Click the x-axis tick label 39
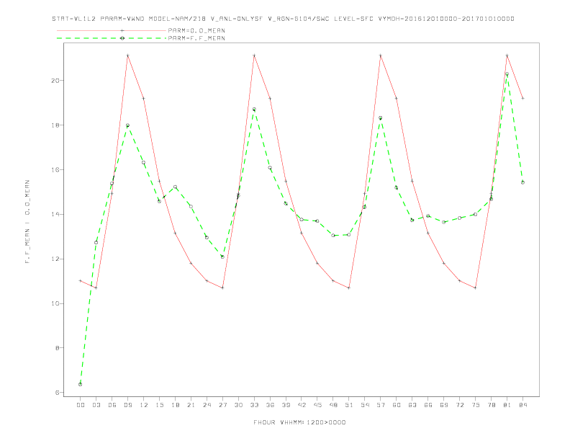The height and width of the screenshot is (441, 570). 286,405
